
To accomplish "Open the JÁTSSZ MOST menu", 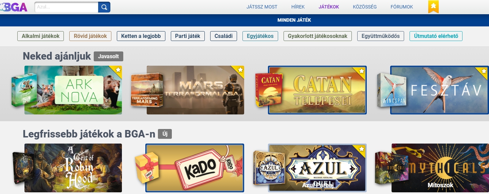I will tap(262, 7).
